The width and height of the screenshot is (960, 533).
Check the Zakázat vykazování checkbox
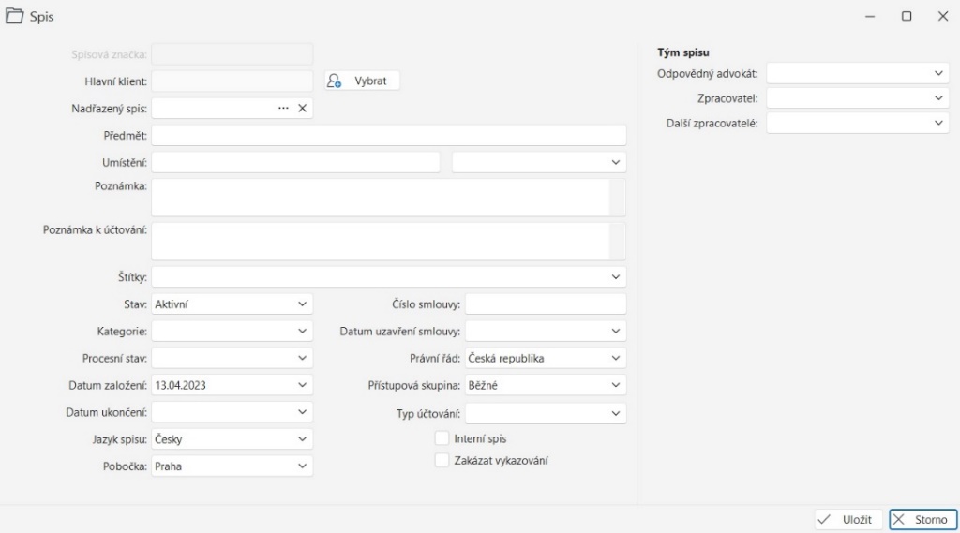(442, 460)
